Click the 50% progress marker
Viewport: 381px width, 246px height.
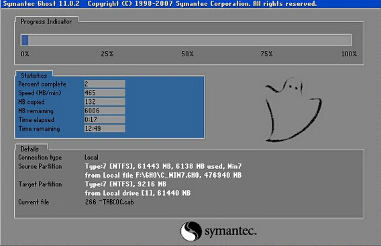(187, 54)
